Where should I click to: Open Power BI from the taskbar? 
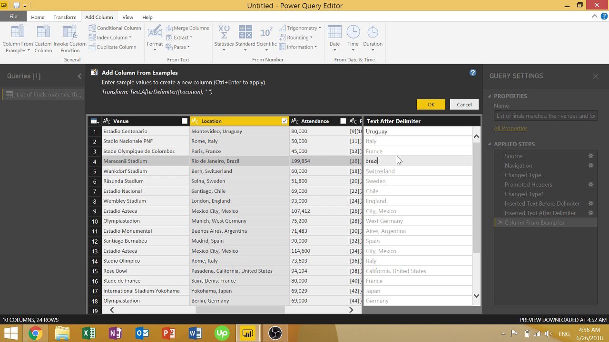tap(248, 333)
